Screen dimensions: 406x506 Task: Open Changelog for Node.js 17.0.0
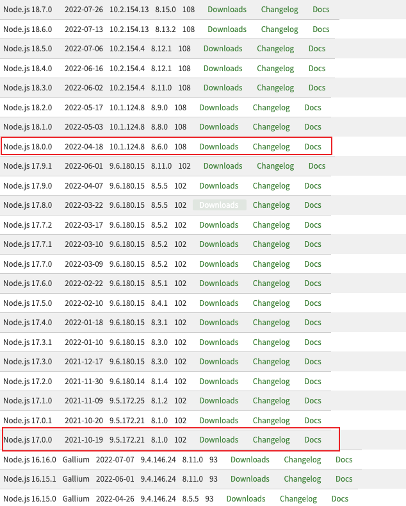coord(271,440)
